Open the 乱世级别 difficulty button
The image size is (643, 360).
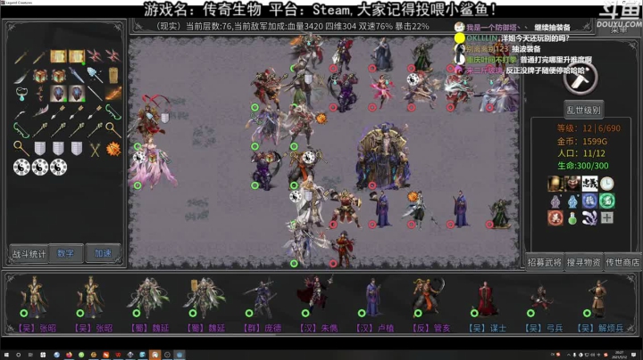point(583,110)
